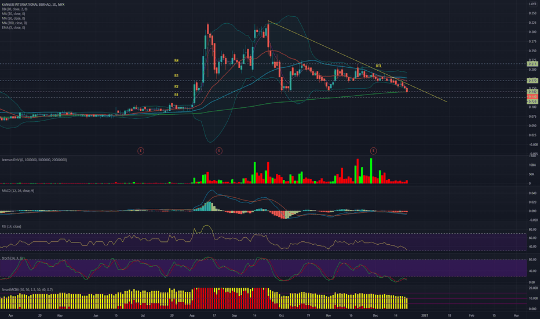Viewport: 540px width, 319px height.
Task: Click the R2 resistance label
Action: (x=176, y=86)
